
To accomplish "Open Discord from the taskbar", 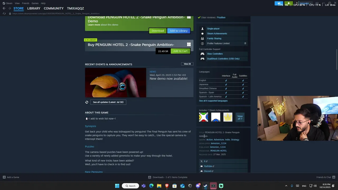I will point(198,186).
